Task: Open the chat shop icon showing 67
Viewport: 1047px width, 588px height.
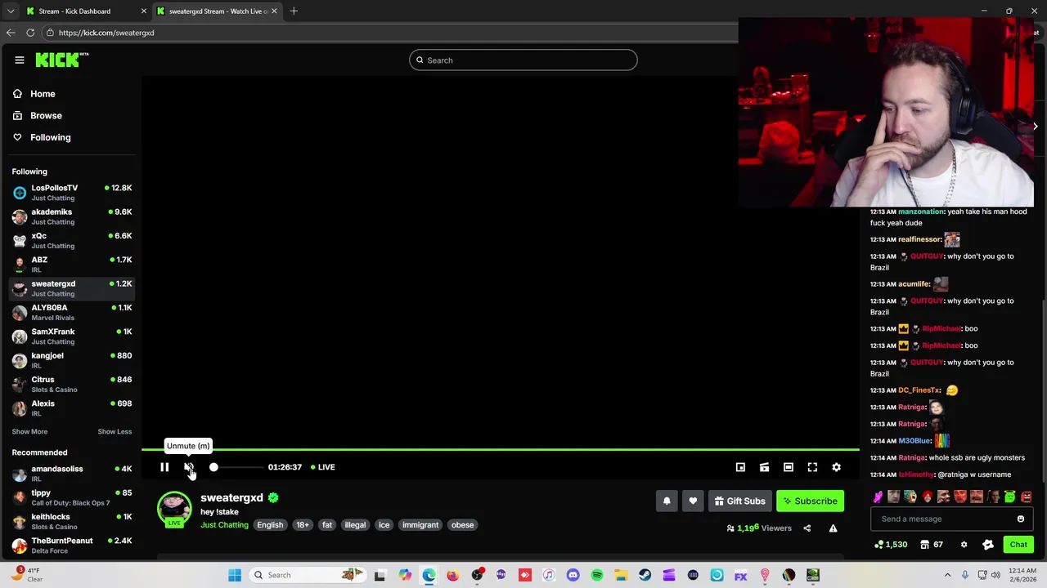Action: 932,545
